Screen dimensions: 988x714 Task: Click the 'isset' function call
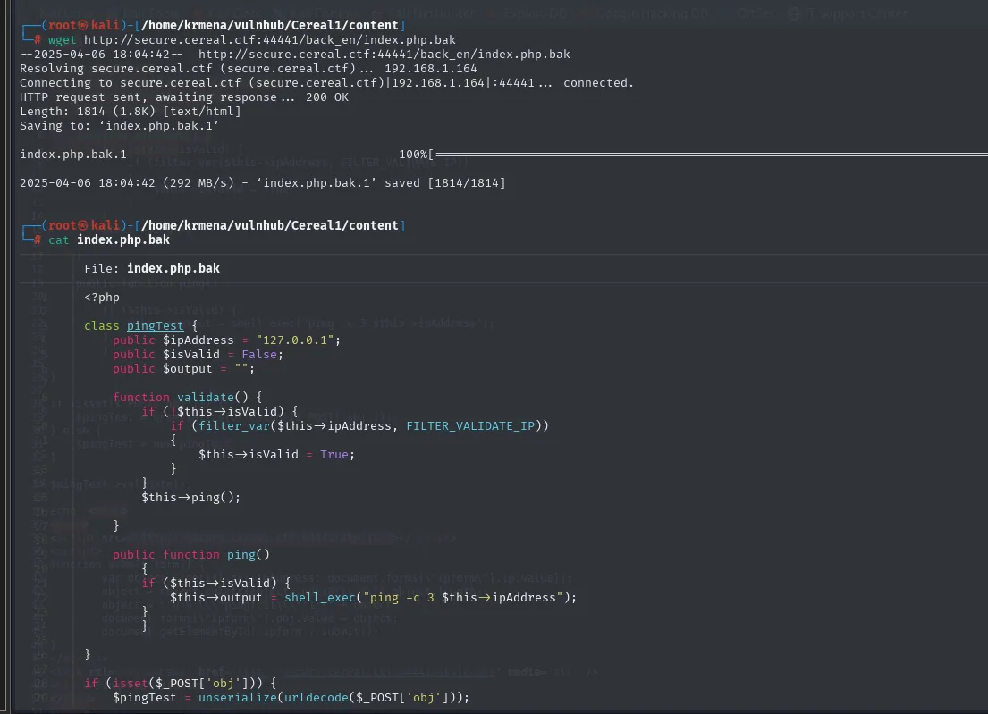click(x=130, y=683)
